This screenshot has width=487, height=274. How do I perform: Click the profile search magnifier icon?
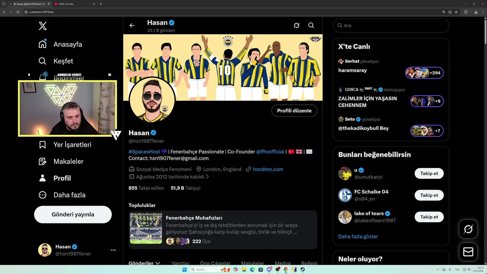(x=311, y=25)
